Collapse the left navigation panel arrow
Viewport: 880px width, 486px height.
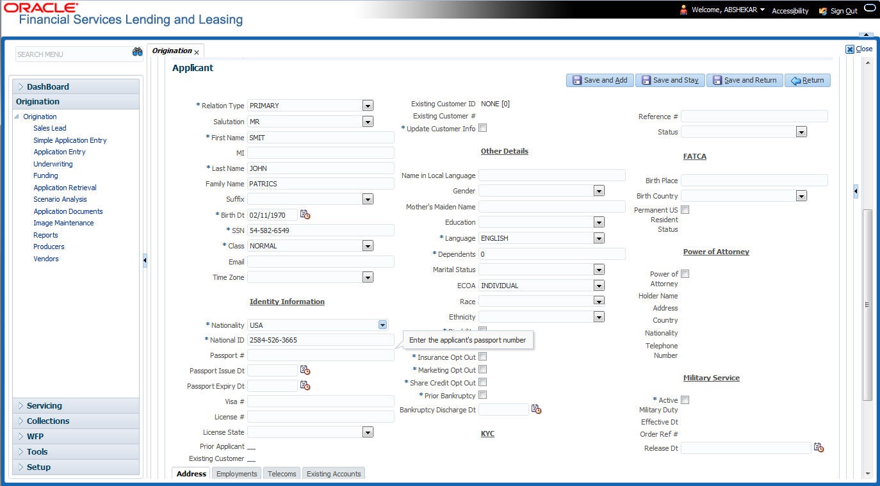[x=145, y=260]
